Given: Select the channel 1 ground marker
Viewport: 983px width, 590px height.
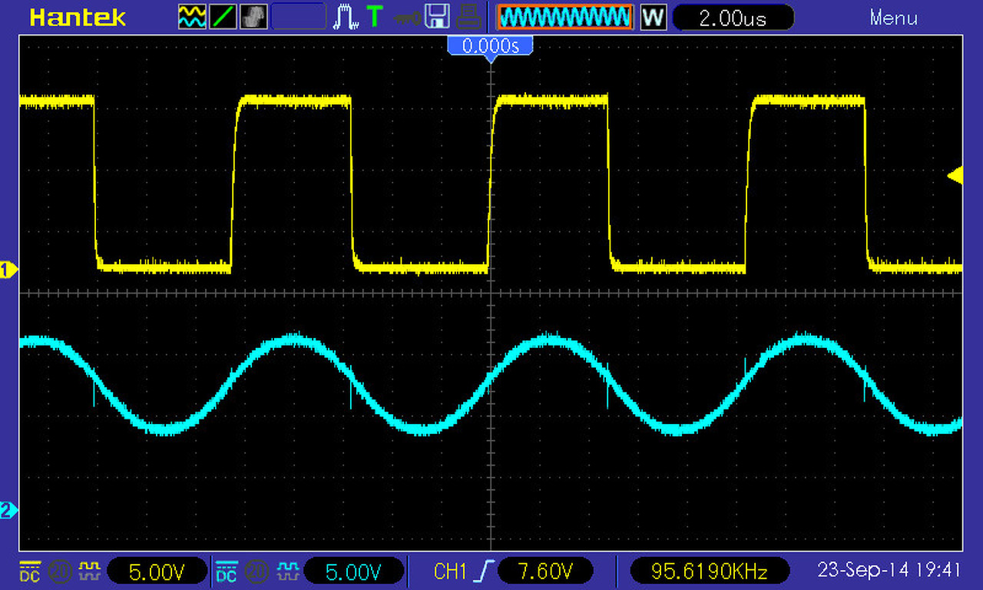Looking at the screenshot, I should point(8,269).
